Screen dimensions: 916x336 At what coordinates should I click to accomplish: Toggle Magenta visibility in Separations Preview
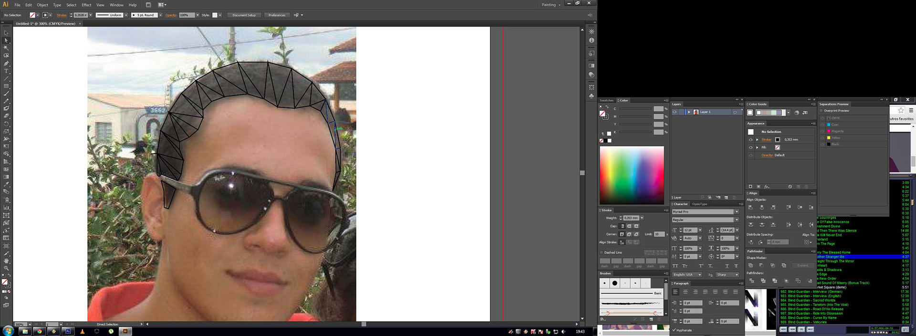coord(822,131)
